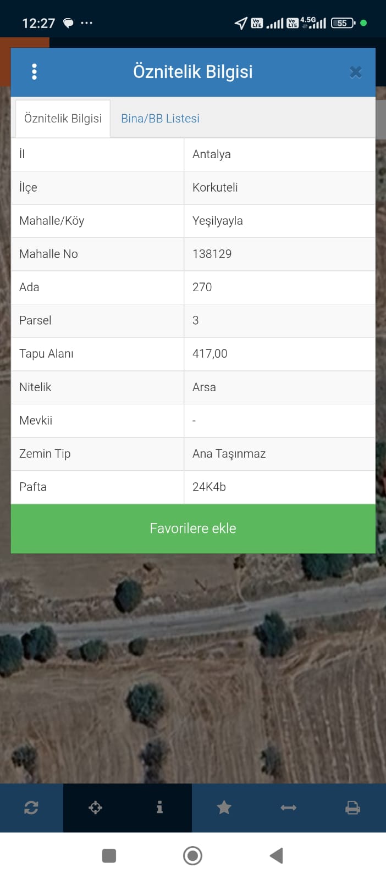
Task: Close the Öznitelik Bilgisi dialog
Action: click(x=356, y=72)
